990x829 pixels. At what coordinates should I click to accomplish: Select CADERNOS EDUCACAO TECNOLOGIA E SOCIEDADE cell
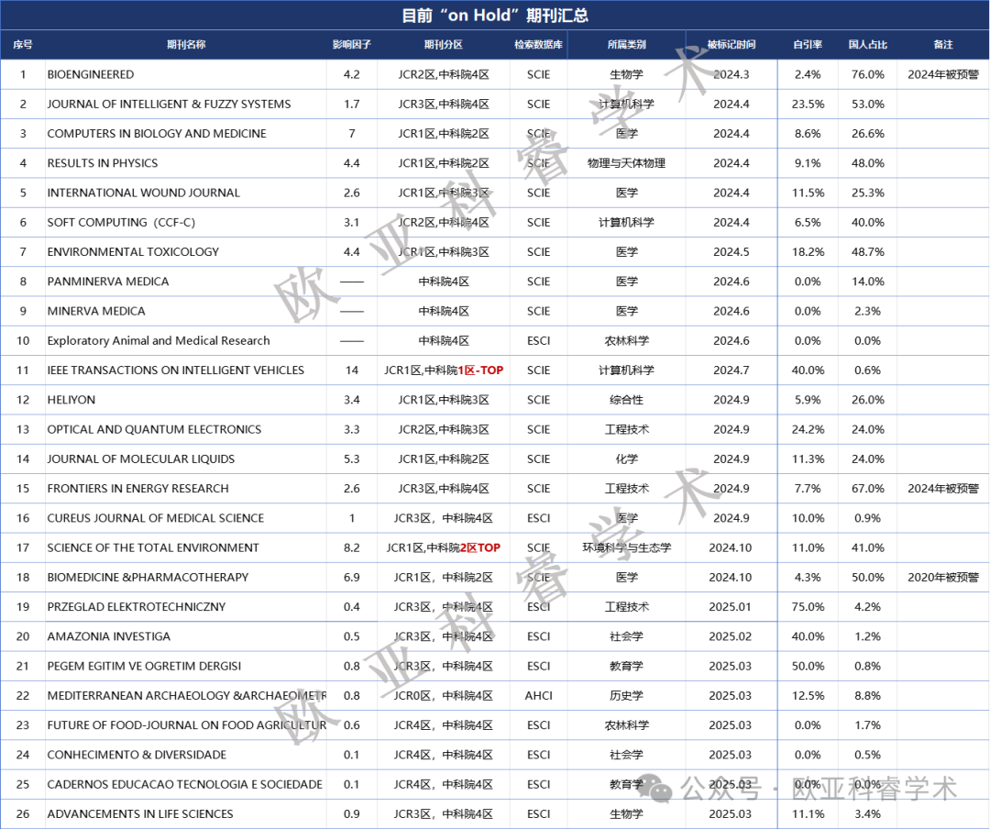[184, 784]
